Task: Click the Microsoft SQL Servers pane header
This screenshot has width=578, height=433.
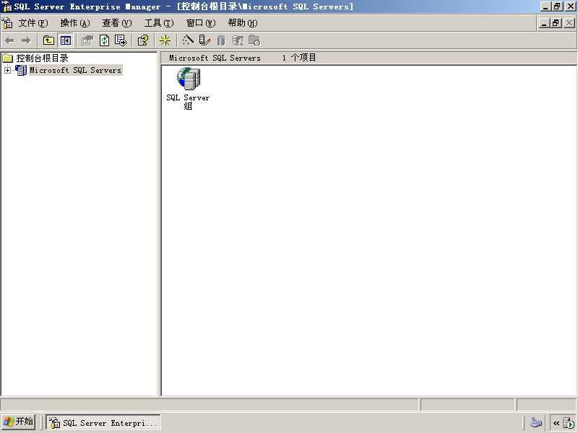Action: (215, 58)
